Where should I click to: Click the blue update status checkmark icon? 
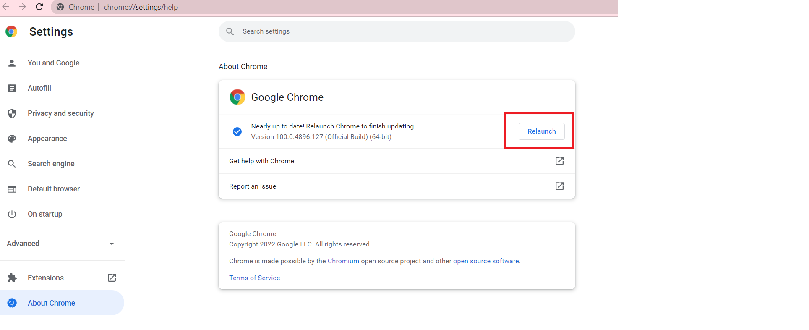point(237,131)
